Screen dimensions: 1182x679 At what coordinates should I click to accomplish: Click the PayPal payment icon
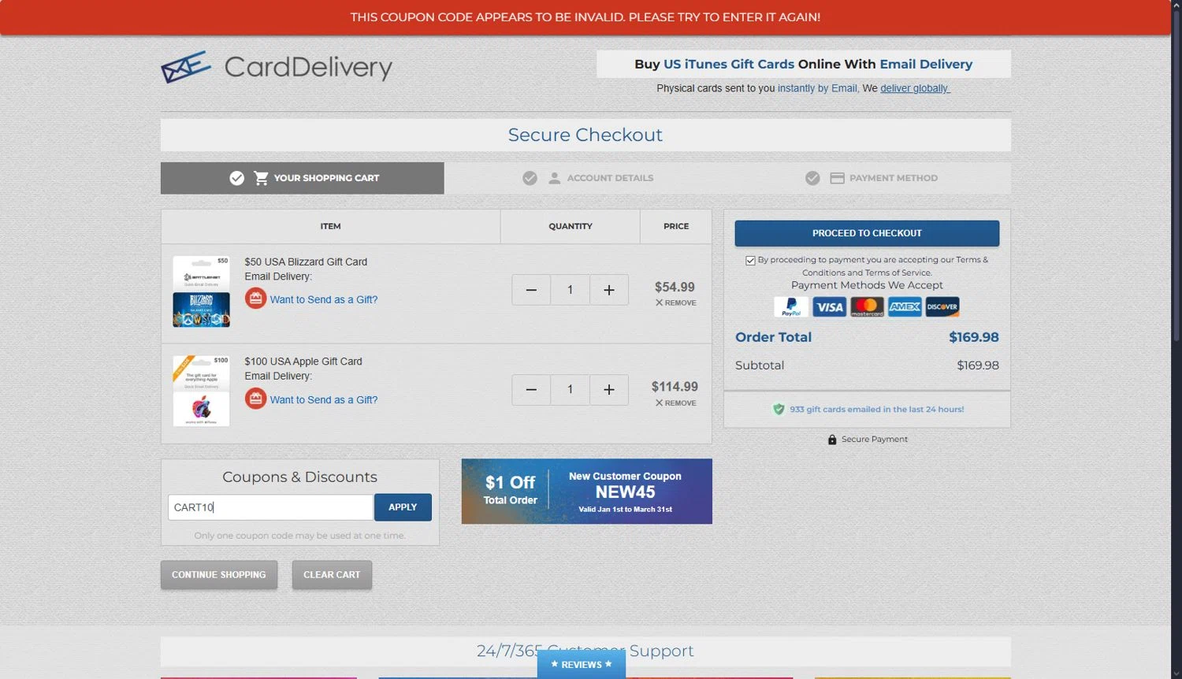tap(790, 307)
